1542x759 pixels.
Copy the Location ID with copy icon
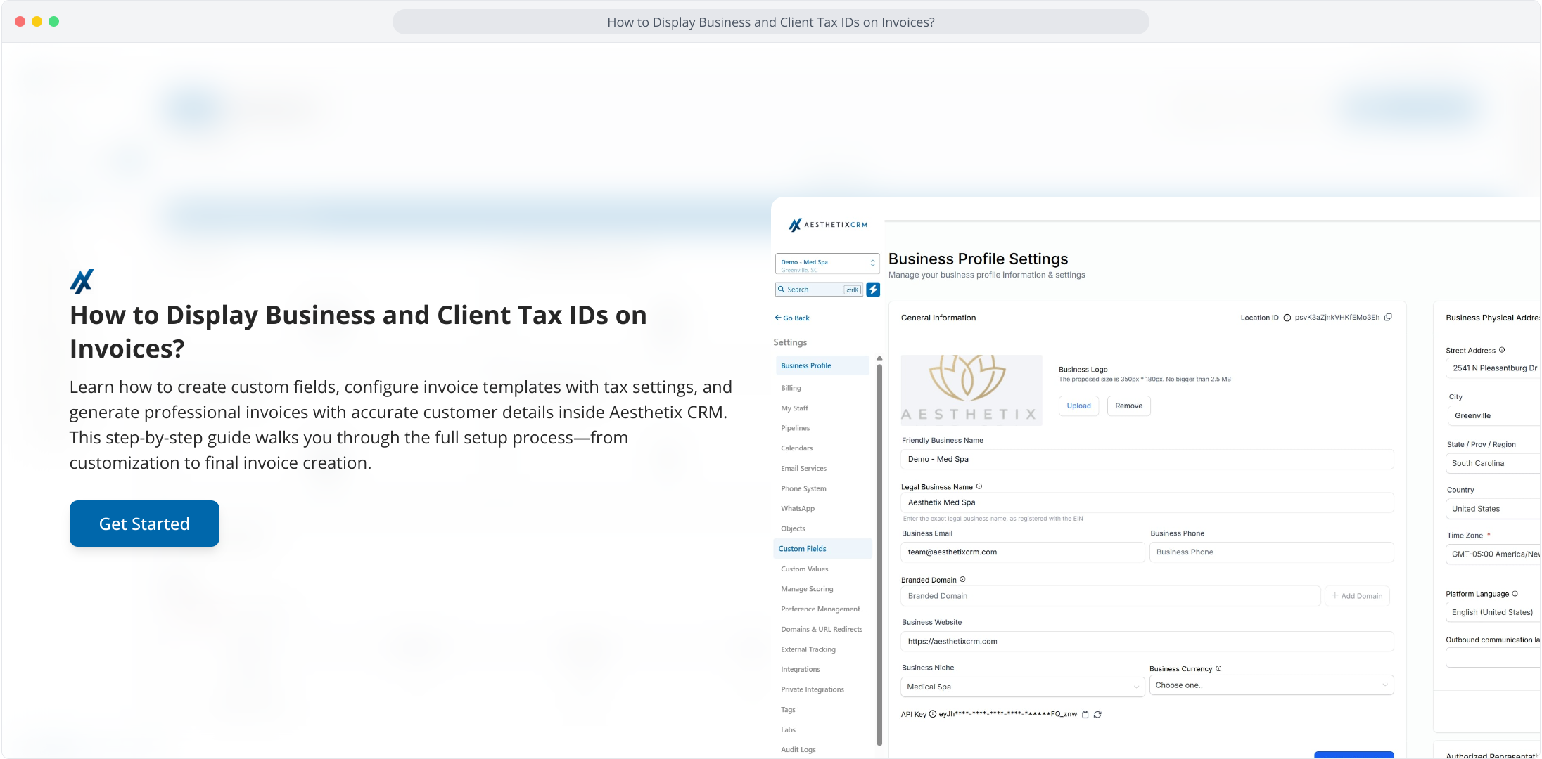coord(1388,318)
